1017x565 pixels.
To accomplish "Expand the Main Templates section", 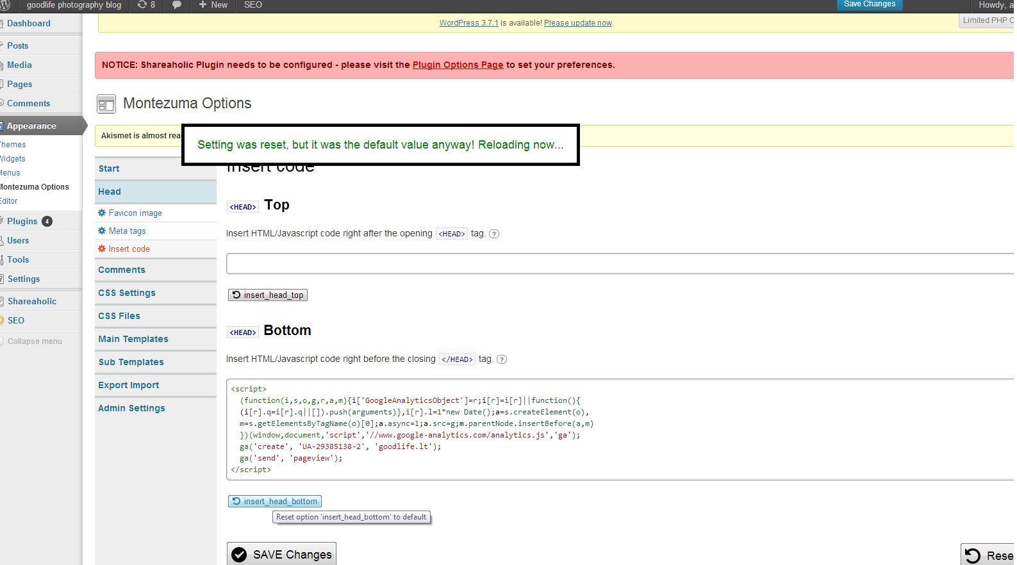I will point(156,339).
